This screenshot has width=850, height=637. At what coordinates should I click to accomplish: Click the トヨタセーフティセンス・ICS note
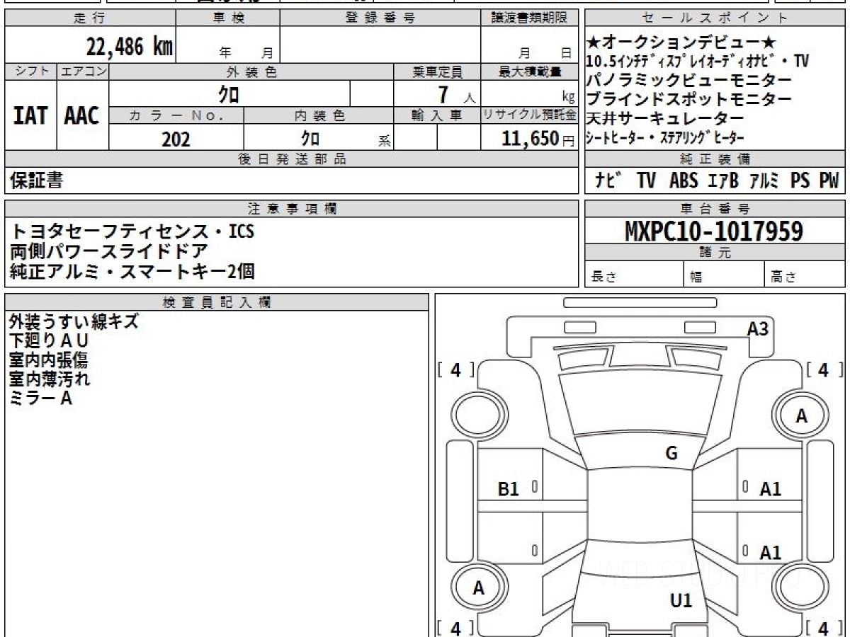tap(132, 231)
